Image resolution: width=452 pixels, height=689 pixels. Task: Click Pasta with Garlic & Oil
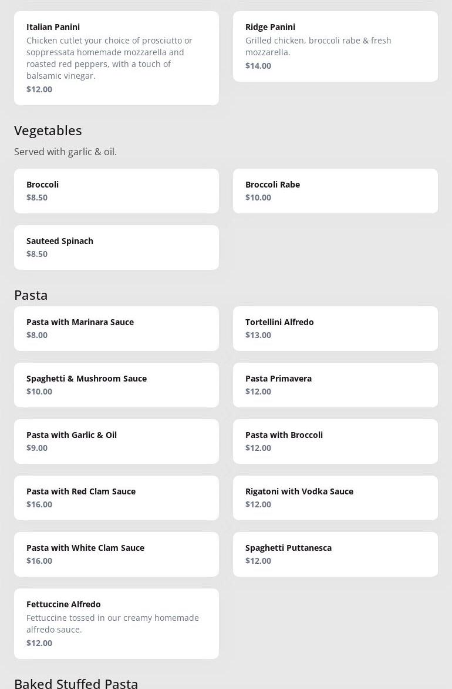[116, 441]
